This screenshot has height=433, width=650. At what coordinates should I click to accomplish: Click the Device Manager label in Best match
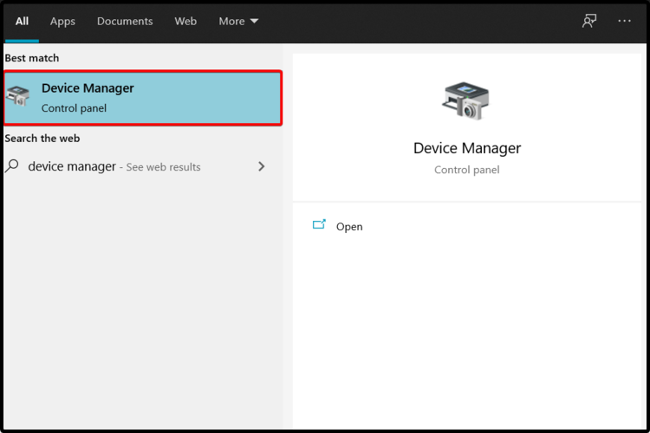pyautogui.click(x=88, y=88)
